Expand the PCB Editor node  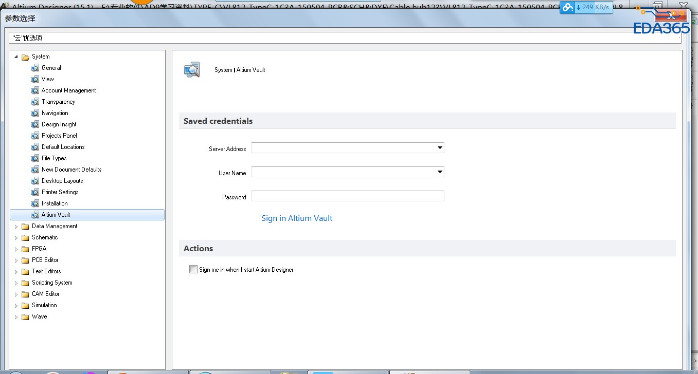(16, 260)
